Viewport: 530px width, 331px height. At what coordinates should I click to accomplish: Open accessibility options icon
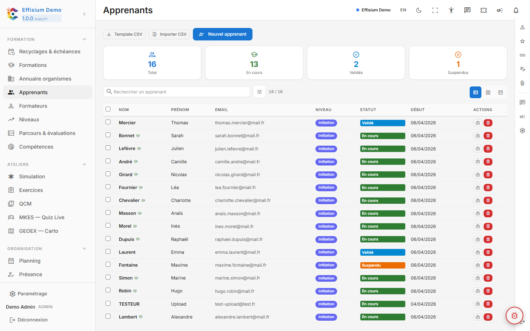(451, 10)
